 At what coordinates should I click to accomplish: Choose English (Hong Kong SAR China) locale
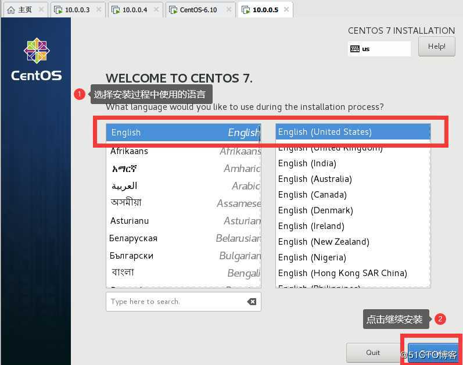point(353,273)
